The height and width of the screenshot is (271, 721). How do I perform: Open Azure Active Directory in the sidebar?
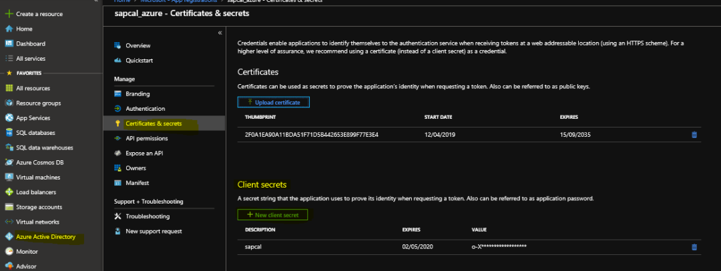pyautogui.click(x=45, y=236)
